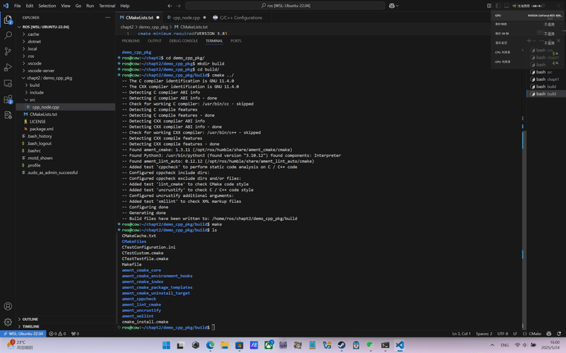Image resolution: width=566 pixels, height=353 pixels.
Task: Click the errors and warnings status indicator
Action: point(57,334)
